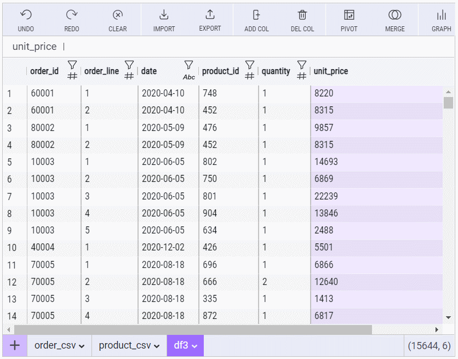The width and height of the screenshot is (458, 359).
Task: Click the Redo icon
Action: [72, 15]
